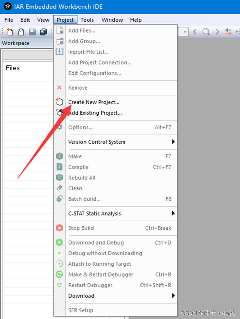The image size is (240, 319).
Task: Open the Tools menu
Action: [x=87, y=20]
